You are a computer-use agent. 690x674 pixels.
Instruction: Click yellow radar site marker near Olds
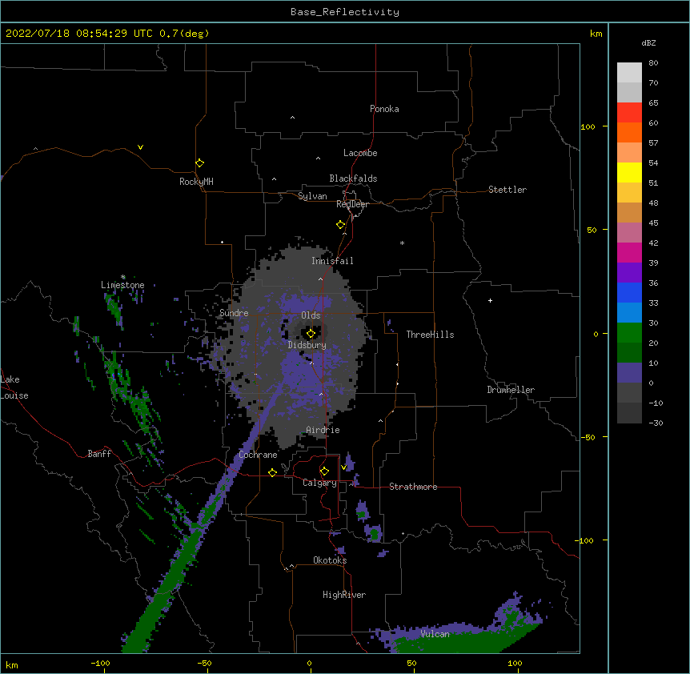(x=311, y=334)
